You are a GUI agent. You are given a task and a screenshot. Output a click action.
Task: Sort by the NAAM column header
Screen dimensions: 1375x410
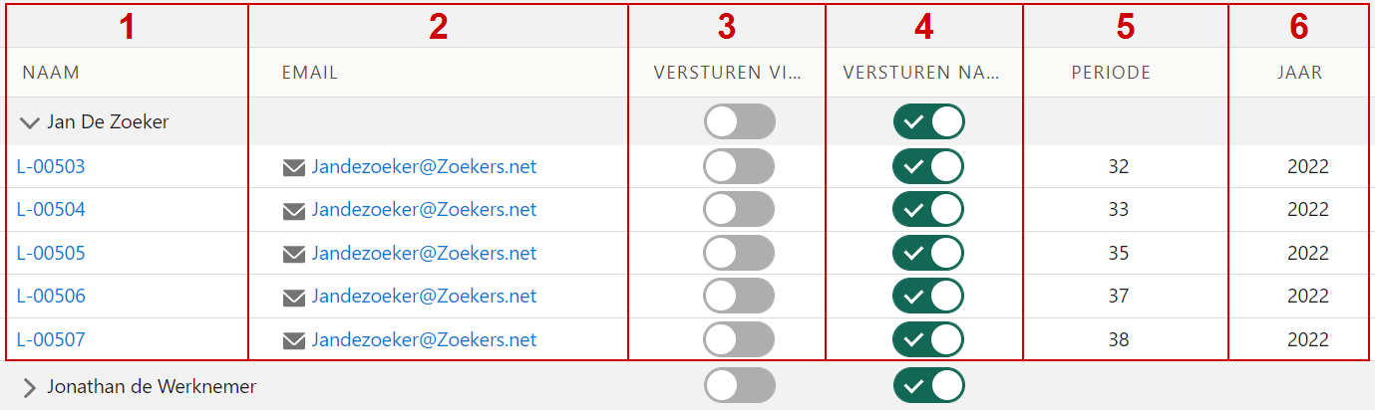pos(51,73)
